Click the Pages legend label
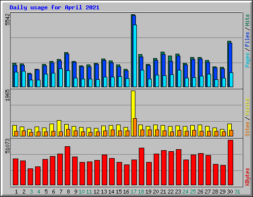Image resolution: width=253 pixels, height=197 pixels. click(x=248, y=60)
